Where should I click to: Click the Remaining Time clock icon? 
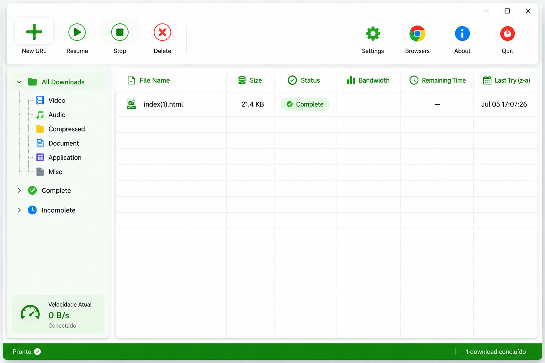414,80
